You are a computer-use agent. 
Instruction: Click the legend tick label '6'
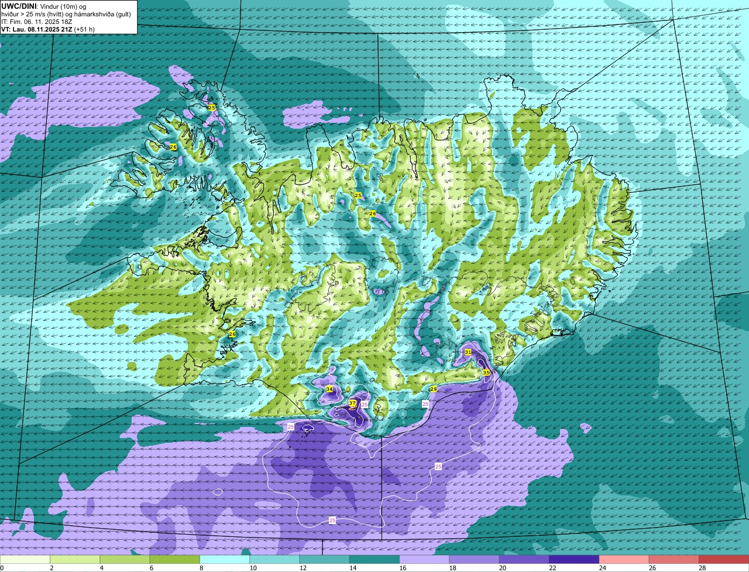point(151,567)
